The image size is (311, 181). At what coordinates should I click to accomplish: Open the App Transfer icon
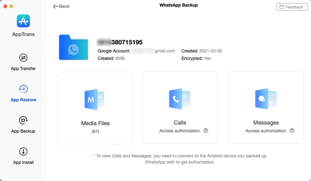point(23,58)
